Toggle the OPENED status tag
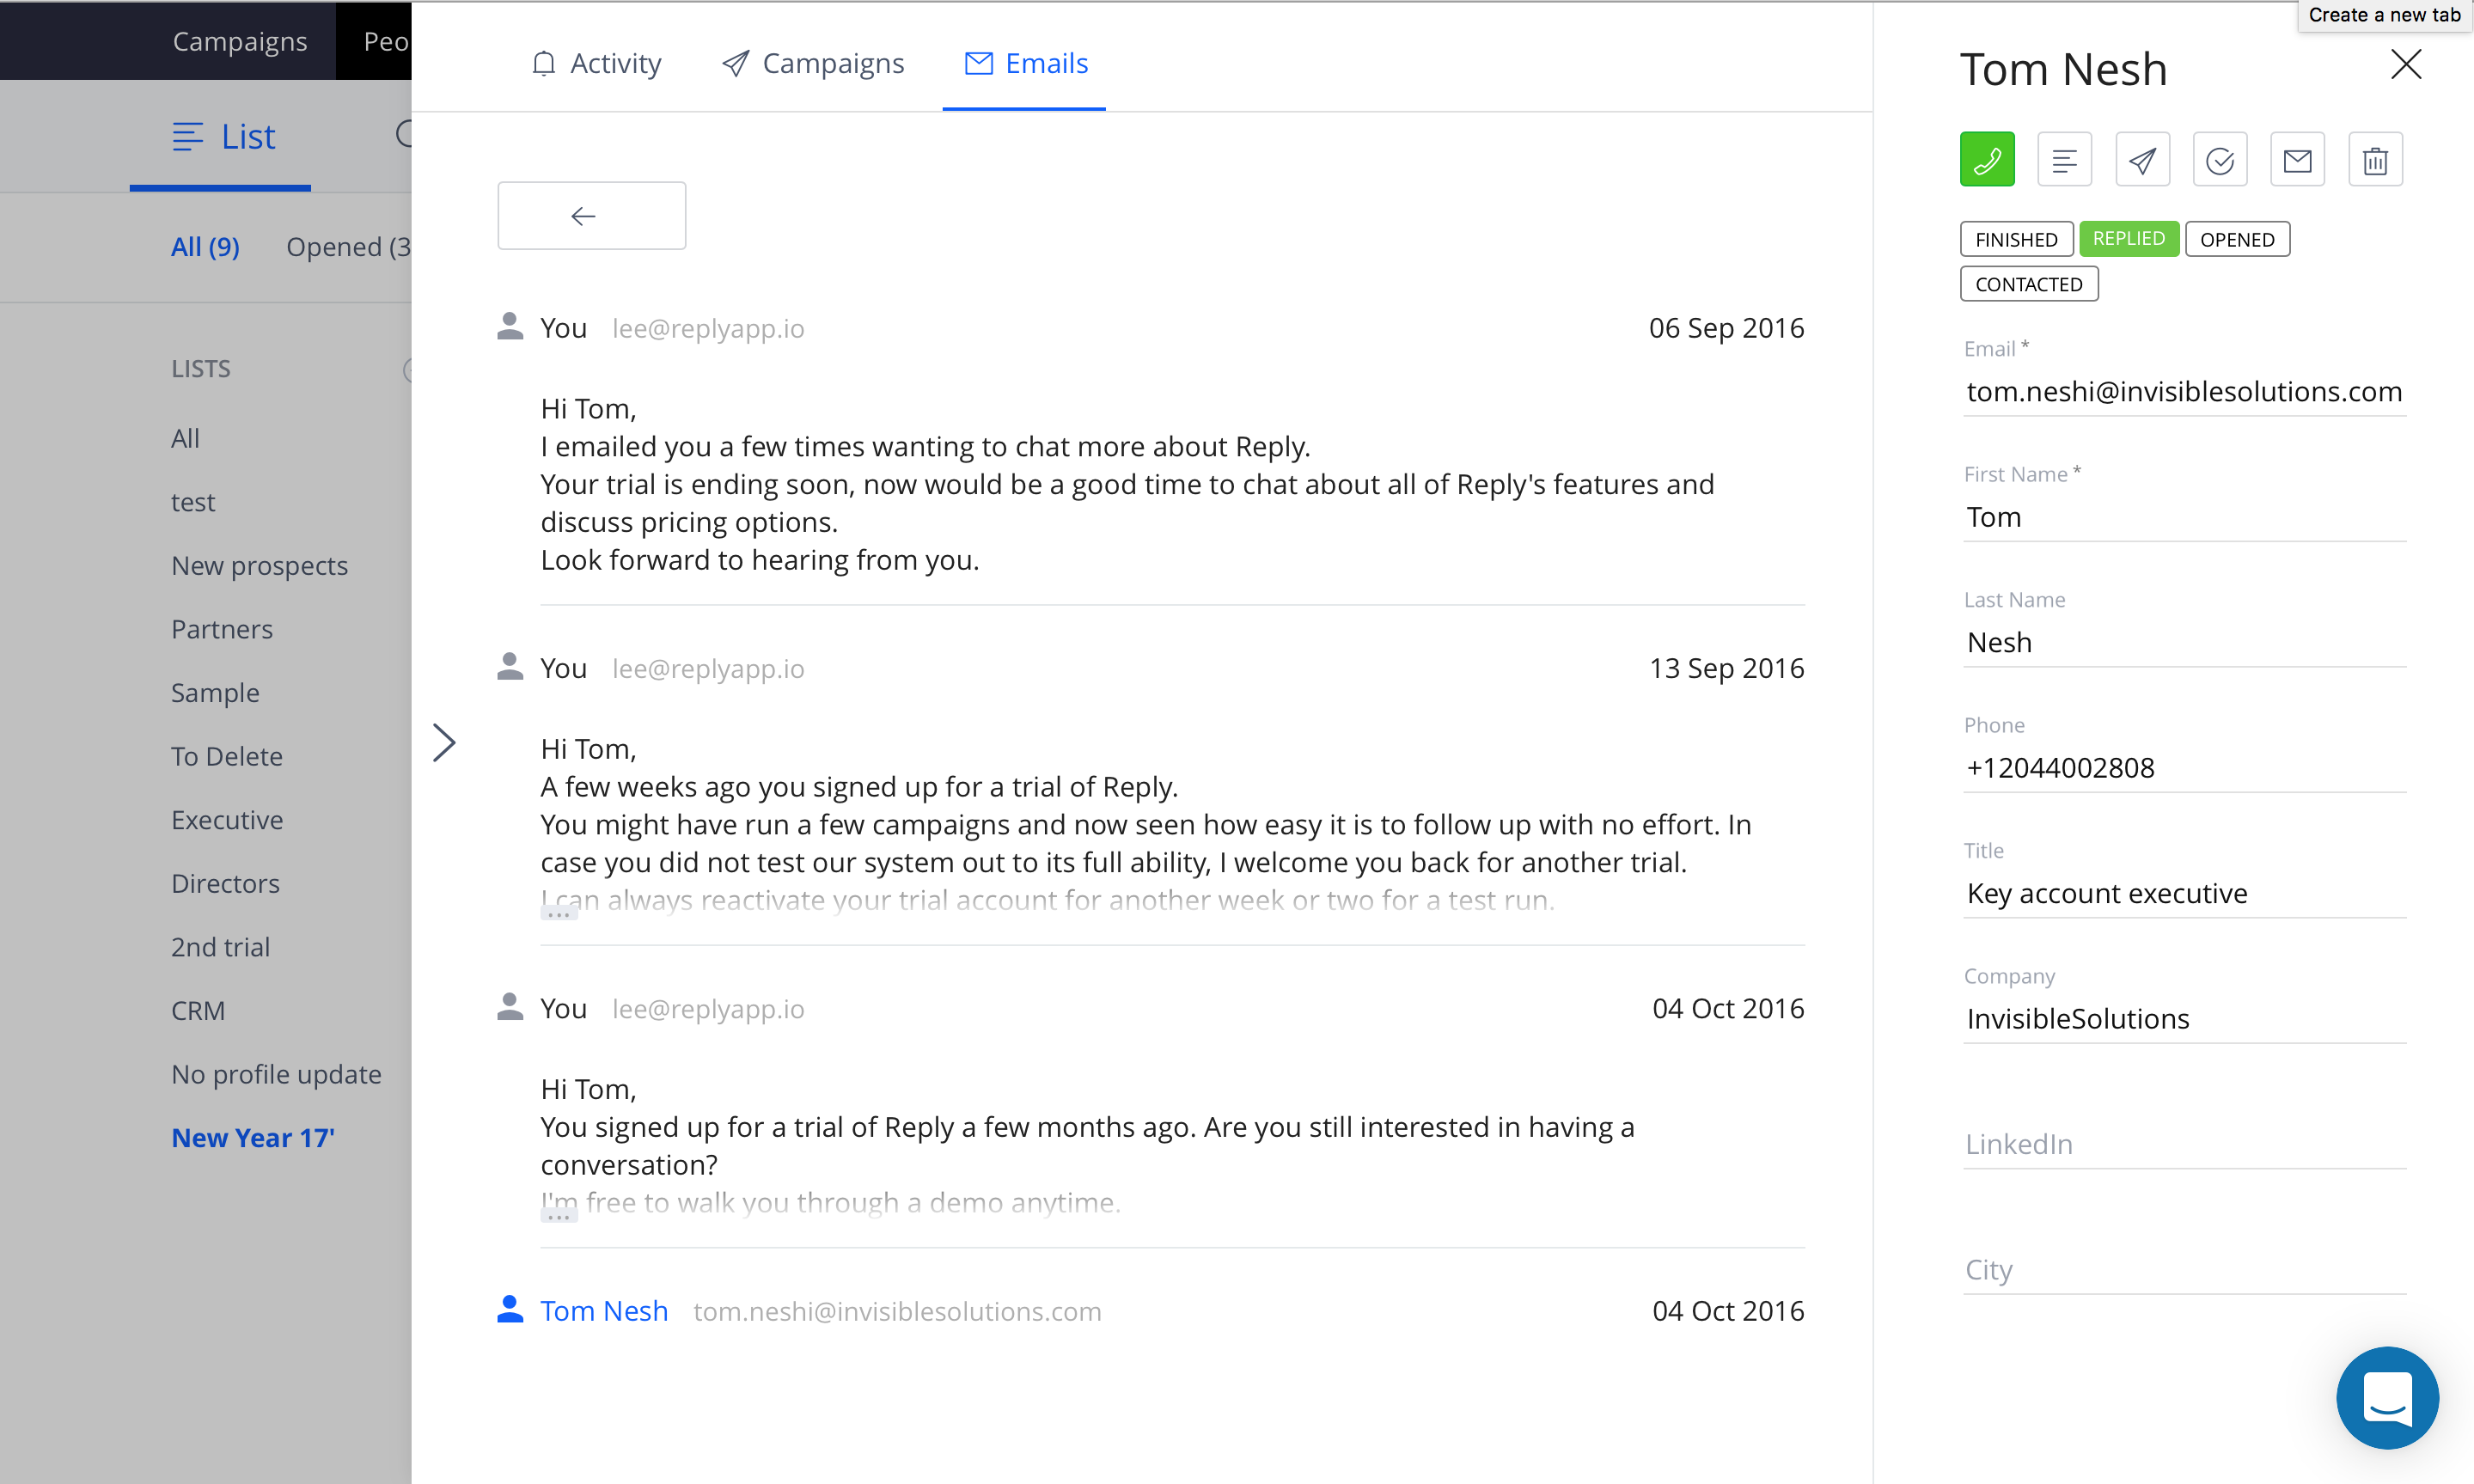The width and height of the screenshot is (2474, 1484). [2236, 240]
